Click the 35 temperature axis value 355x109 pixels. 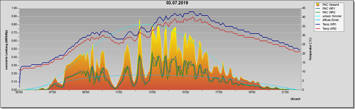click(x=304, y=26)
